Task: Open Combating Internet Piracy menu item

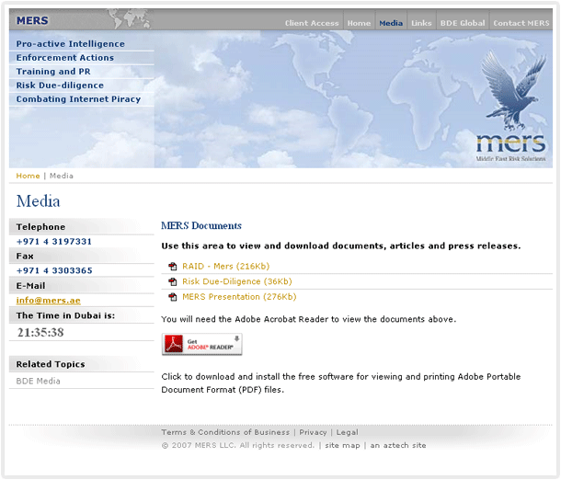Action: click(x=78, y=99)
